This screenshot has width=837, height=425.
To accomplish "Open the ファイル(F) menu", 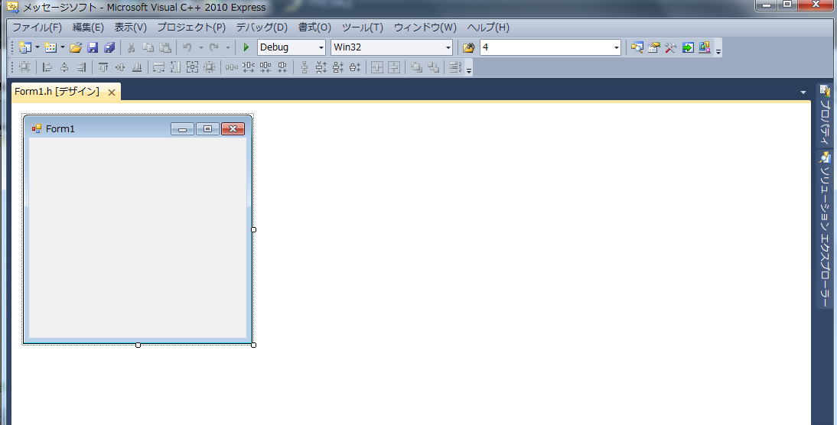I will [37, 28].
